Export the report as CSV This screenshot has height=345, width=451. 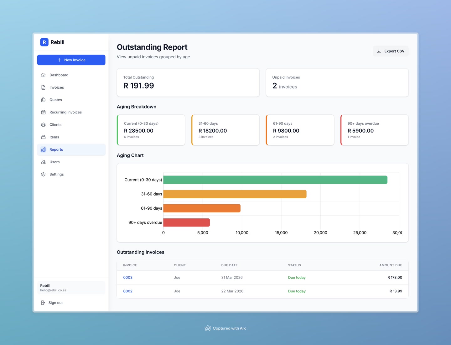[x=391, y=51]
